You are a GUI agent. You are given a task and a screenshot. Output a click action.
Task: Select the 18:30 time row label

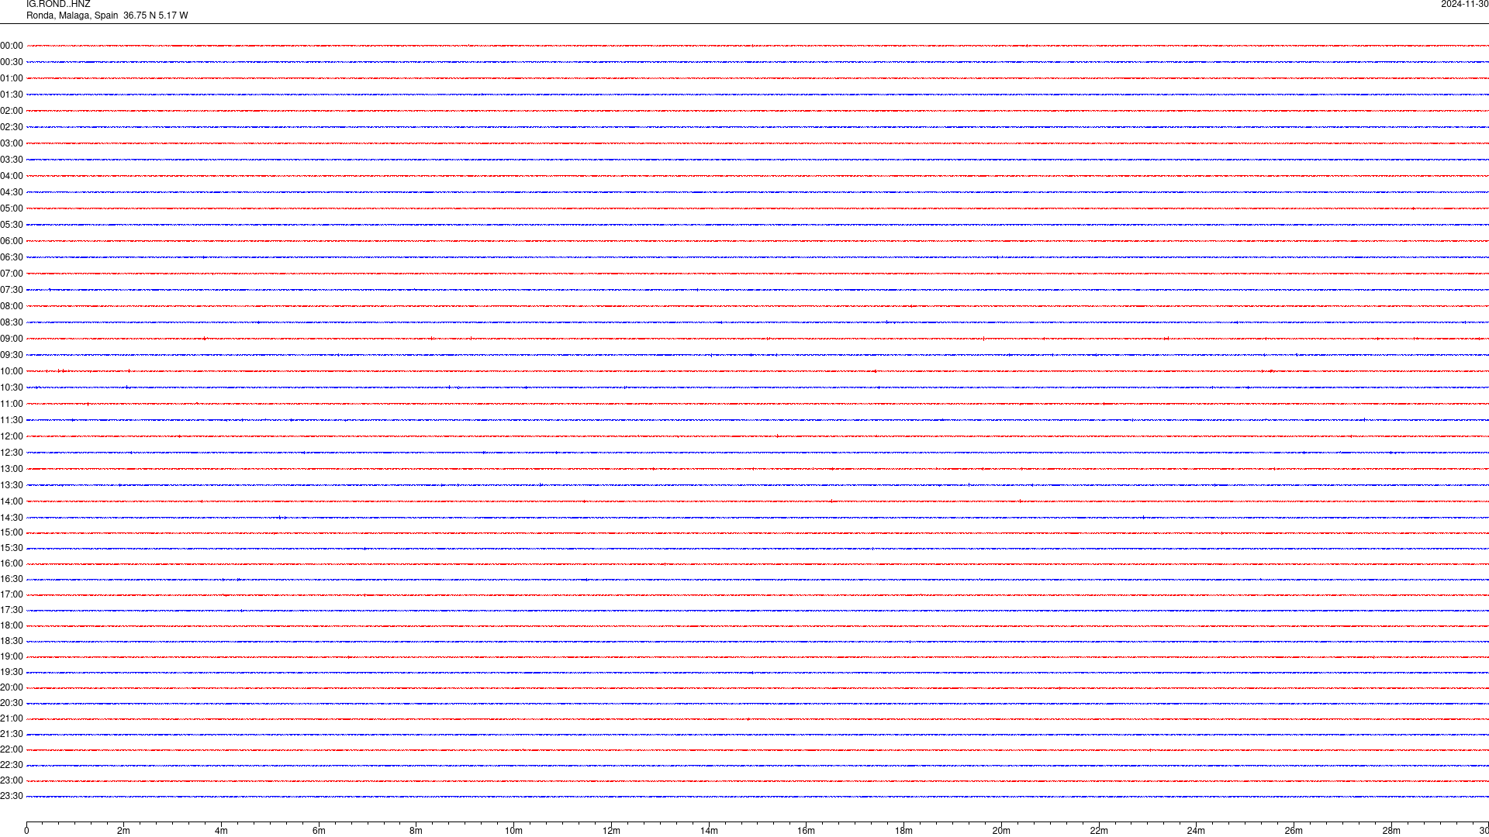pos(12,641)
